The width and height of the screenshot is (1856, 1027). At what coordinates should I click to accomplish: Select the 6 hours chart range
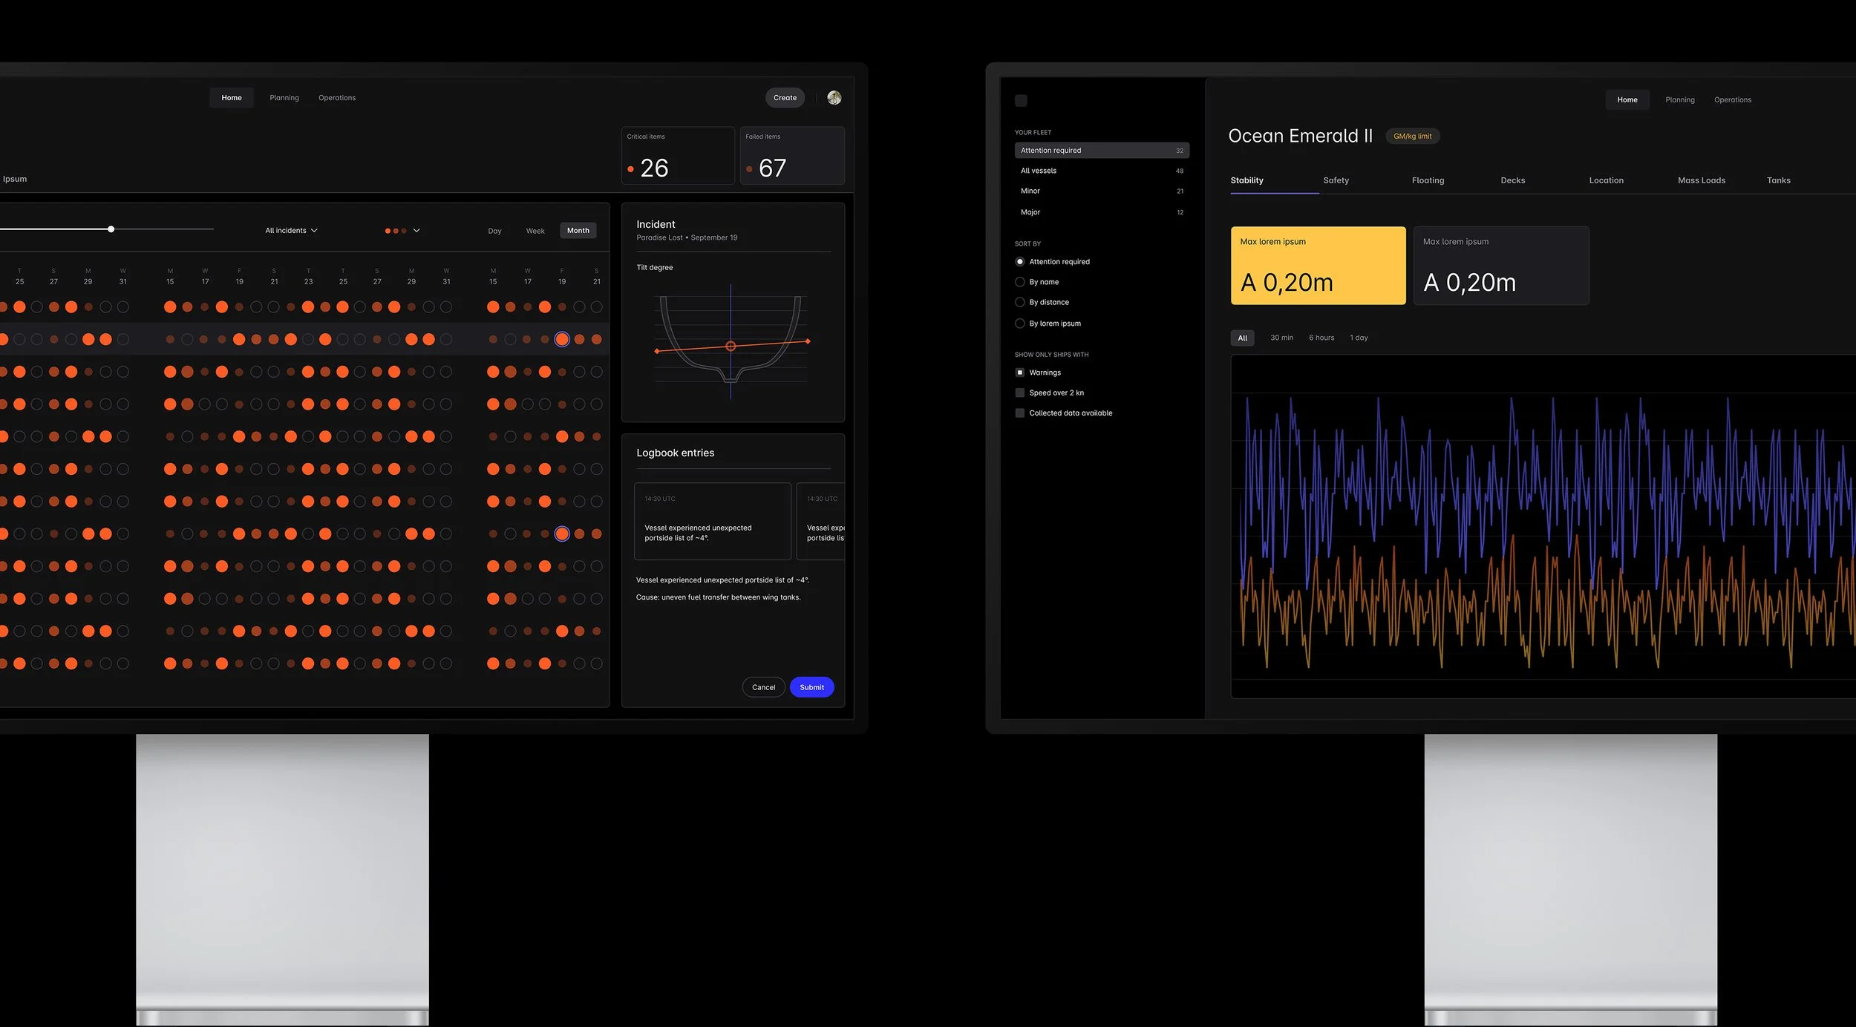click(x=1321, y=338)
